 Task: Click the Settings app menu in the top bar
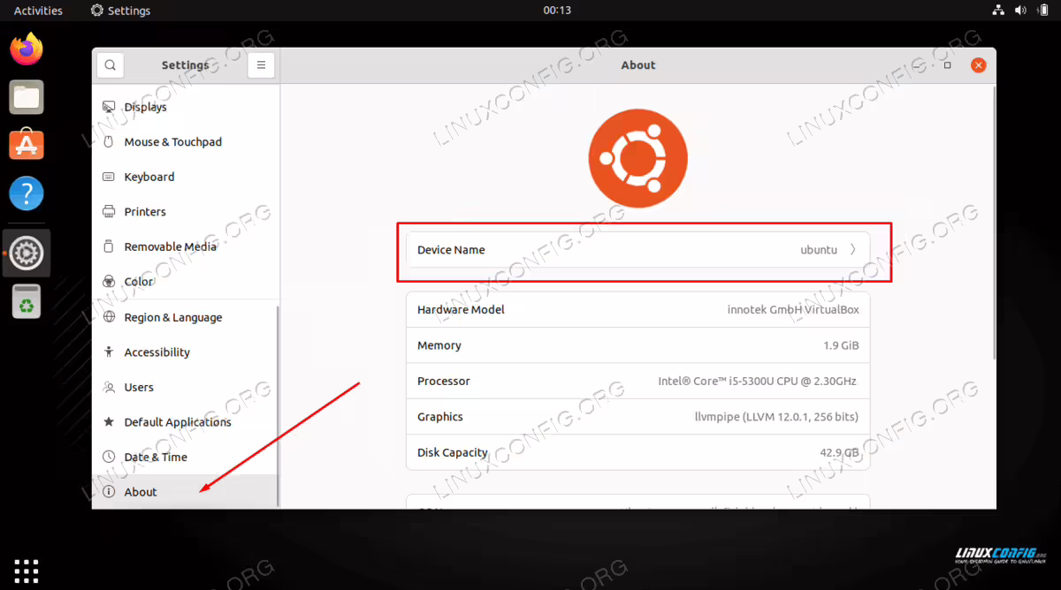point(121,11)
